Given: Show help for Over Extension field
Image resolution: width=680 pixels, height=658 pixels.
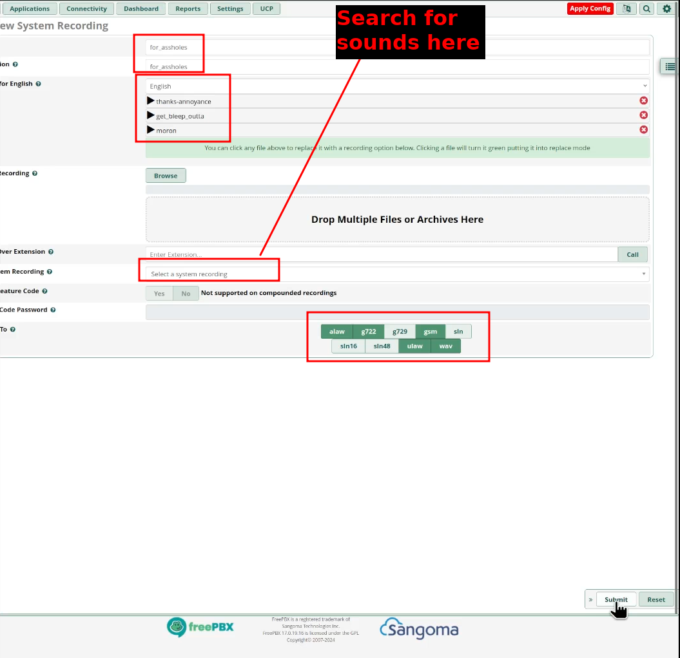Looking at the screenshot, I should (x=51, y=252).
